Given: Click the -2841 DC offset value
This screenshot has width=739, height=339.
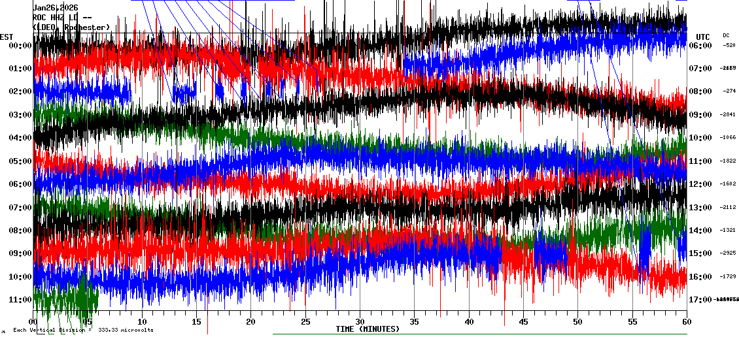Looking at the screenshot, I should pyautogui.click(x=728, y=114).
